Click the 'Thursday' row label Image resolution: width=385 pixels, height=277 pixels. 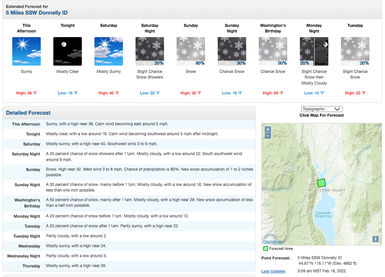pos(31,266)
